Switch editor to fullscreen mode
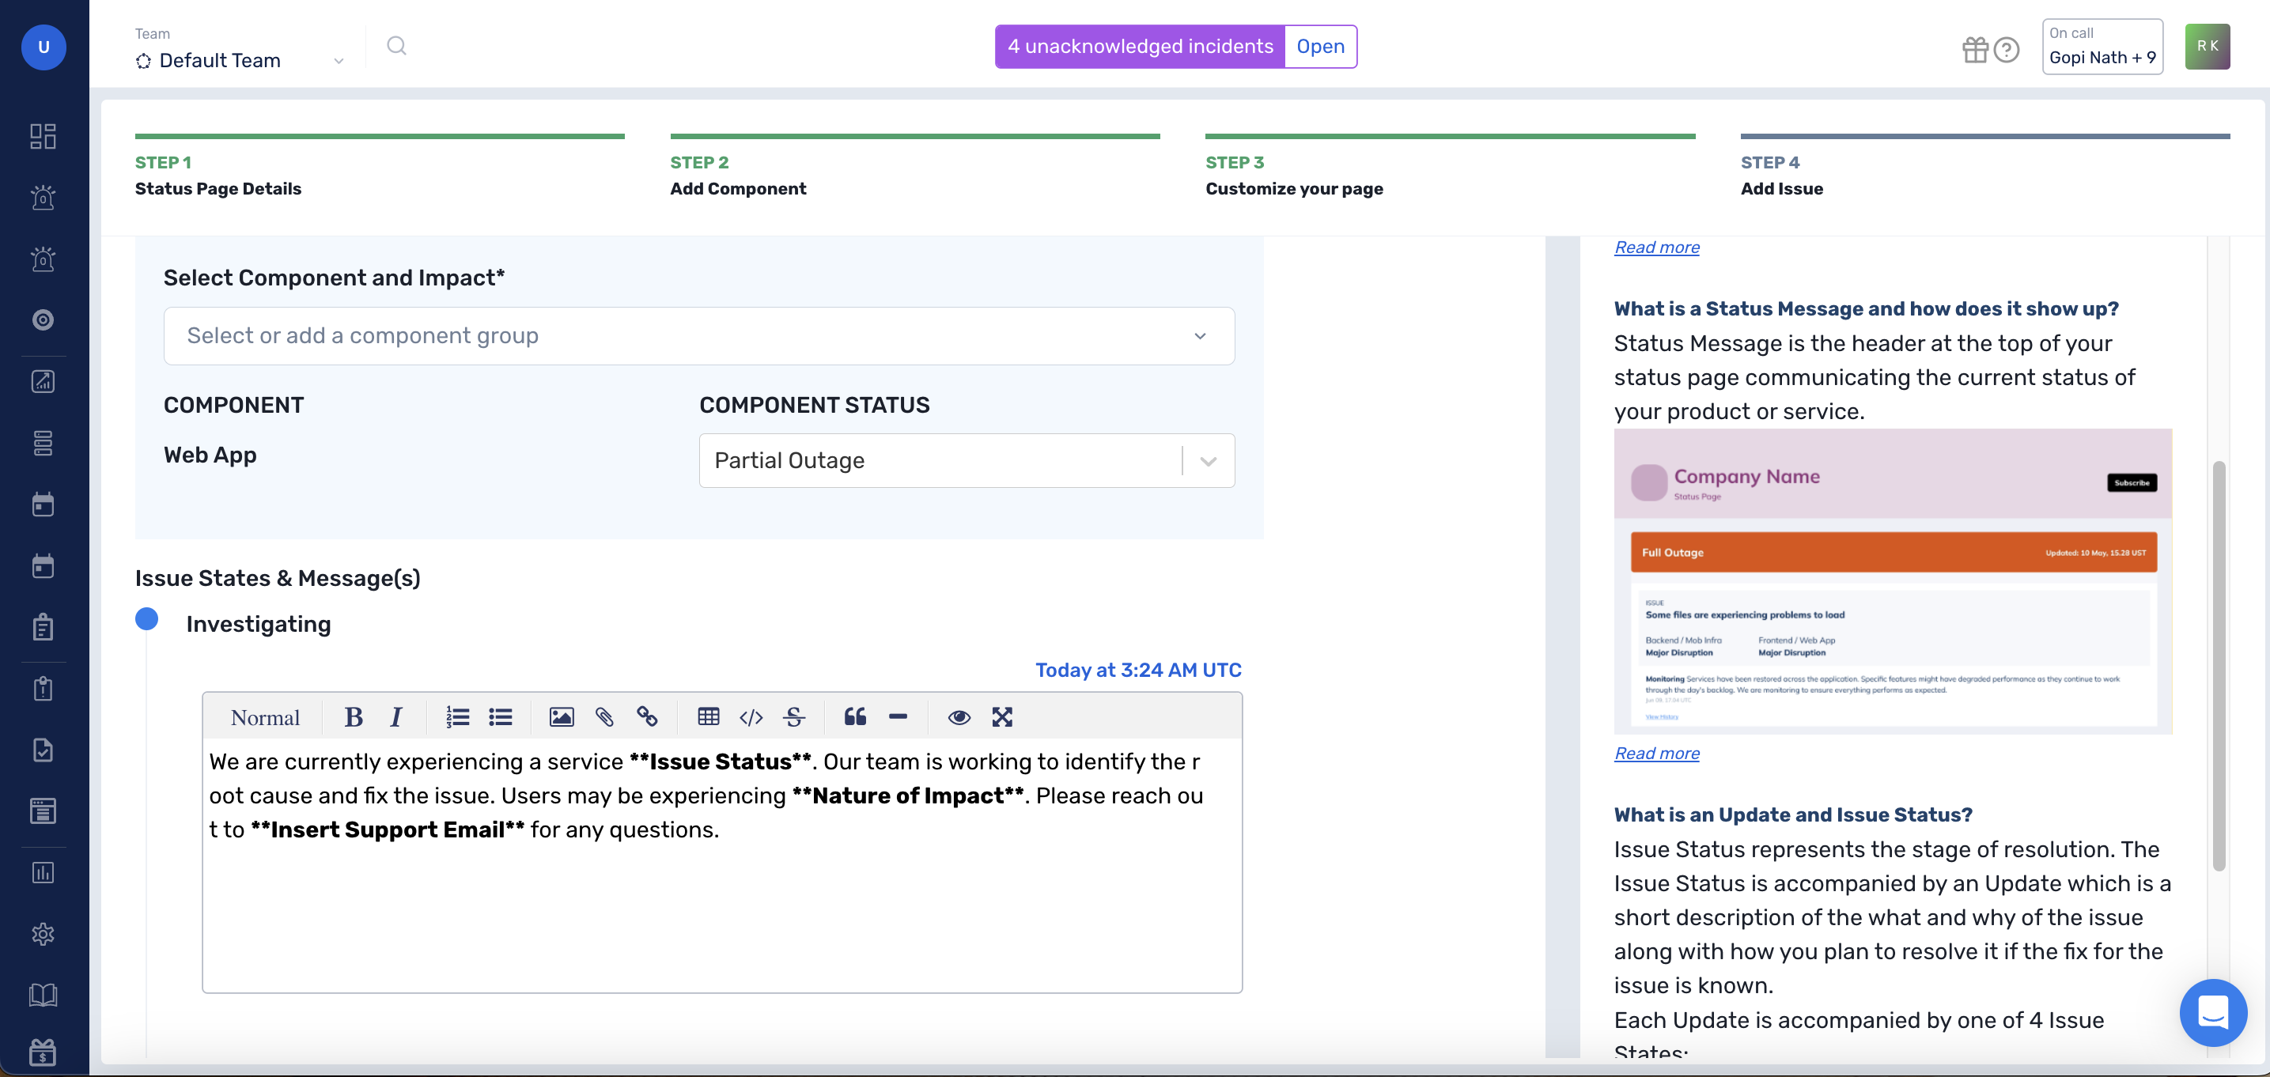Viewport: 2270px width, 1077px height. (1002, 717)
